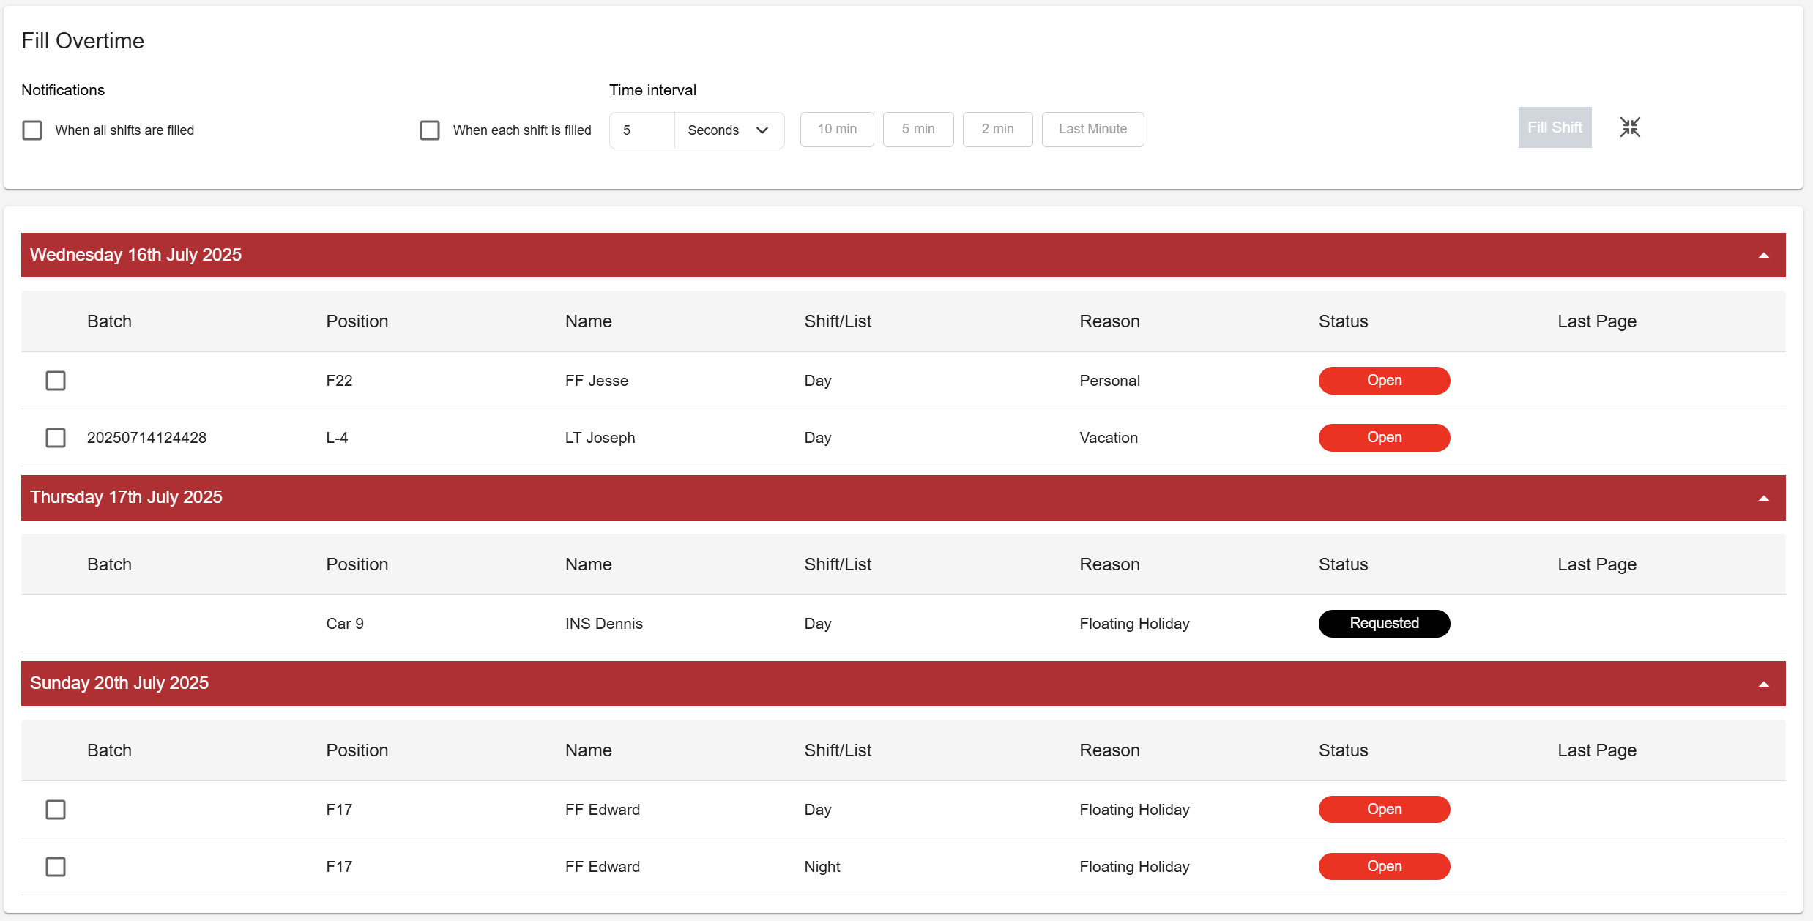Collapse the Sunday 20th July 2025 section
The image size is (1813, 921).
[1763, 685]
